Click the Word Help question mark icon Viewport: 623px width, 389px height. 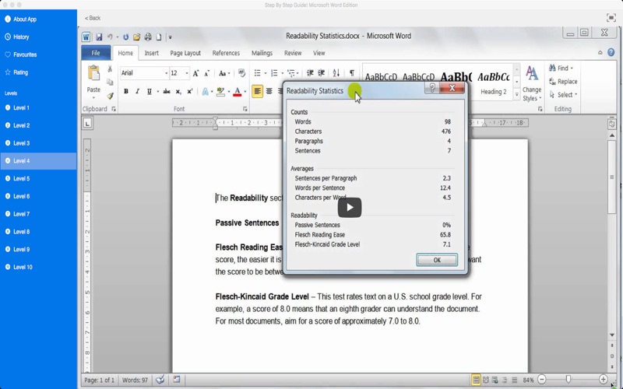click(x=611, y=52)
